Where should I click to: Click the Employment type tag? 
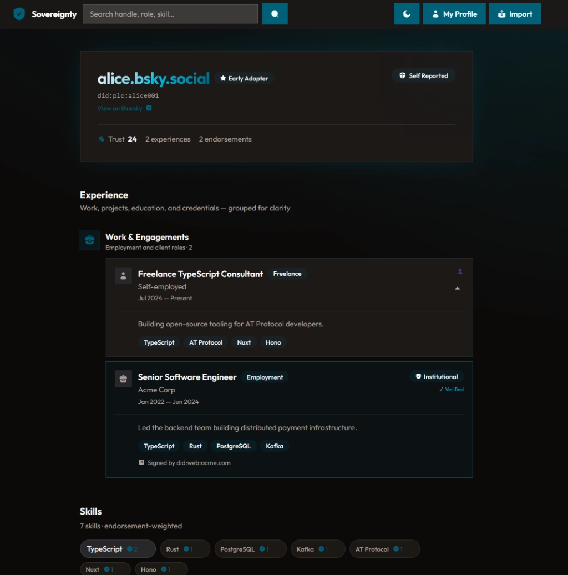[x=265, y=377]
